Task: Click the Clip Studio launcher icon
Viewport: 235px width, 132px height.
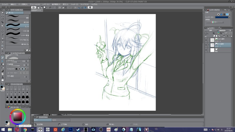Action: point(33,8)
